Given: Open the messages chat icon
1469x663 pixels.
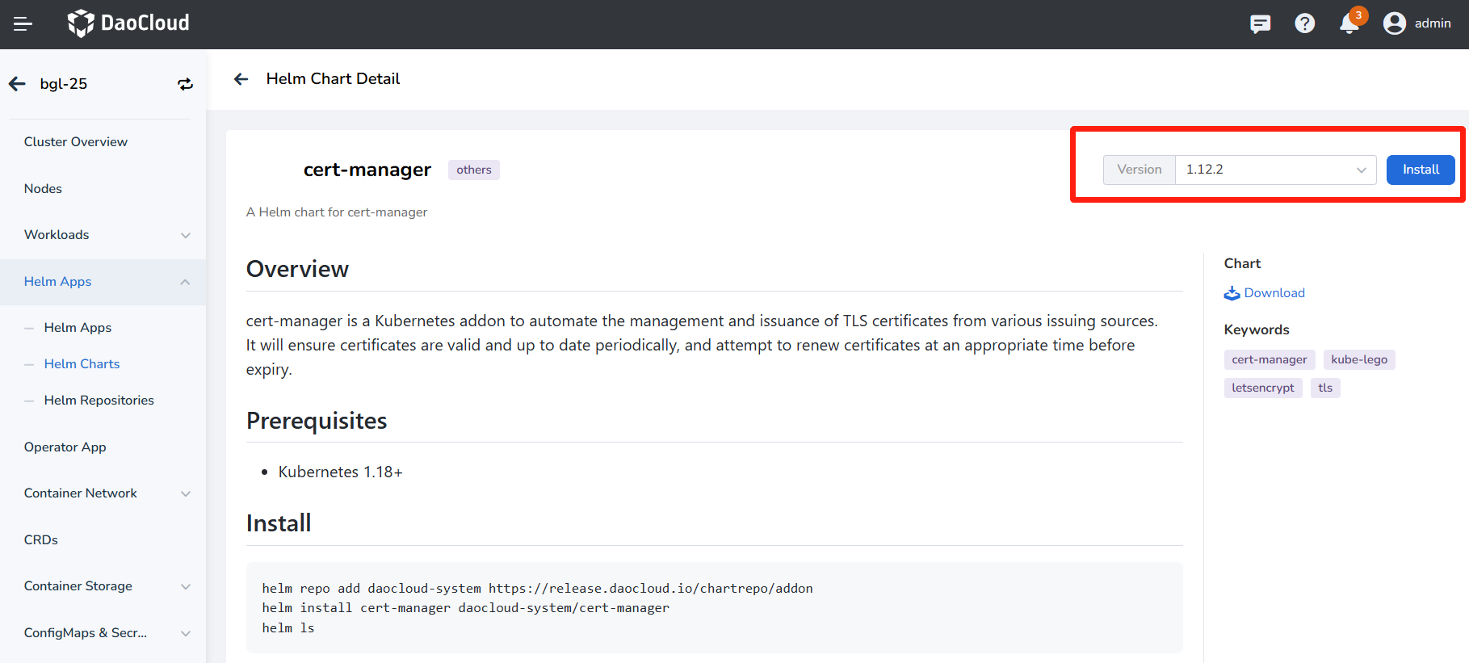Looking at the screenshot, I should point(1260,24).
